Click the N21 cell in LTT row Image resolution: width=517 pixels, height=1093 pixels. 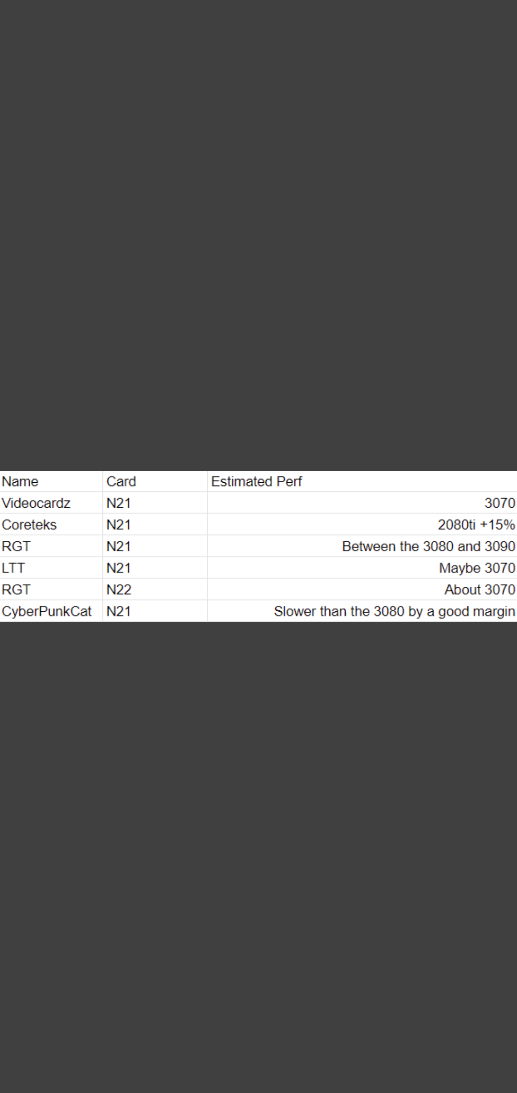pyautogui.click(x=119, y=568)
